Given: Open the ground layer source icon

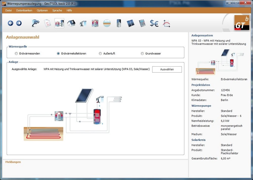Looking at the screenshot, I should 107,23.
